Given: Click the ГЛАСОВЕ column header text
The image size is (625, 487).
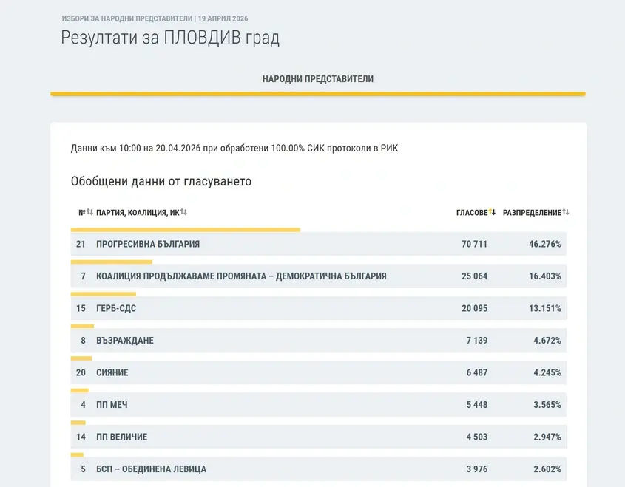Looking at the screenshot, I should [x=471, y=213].
